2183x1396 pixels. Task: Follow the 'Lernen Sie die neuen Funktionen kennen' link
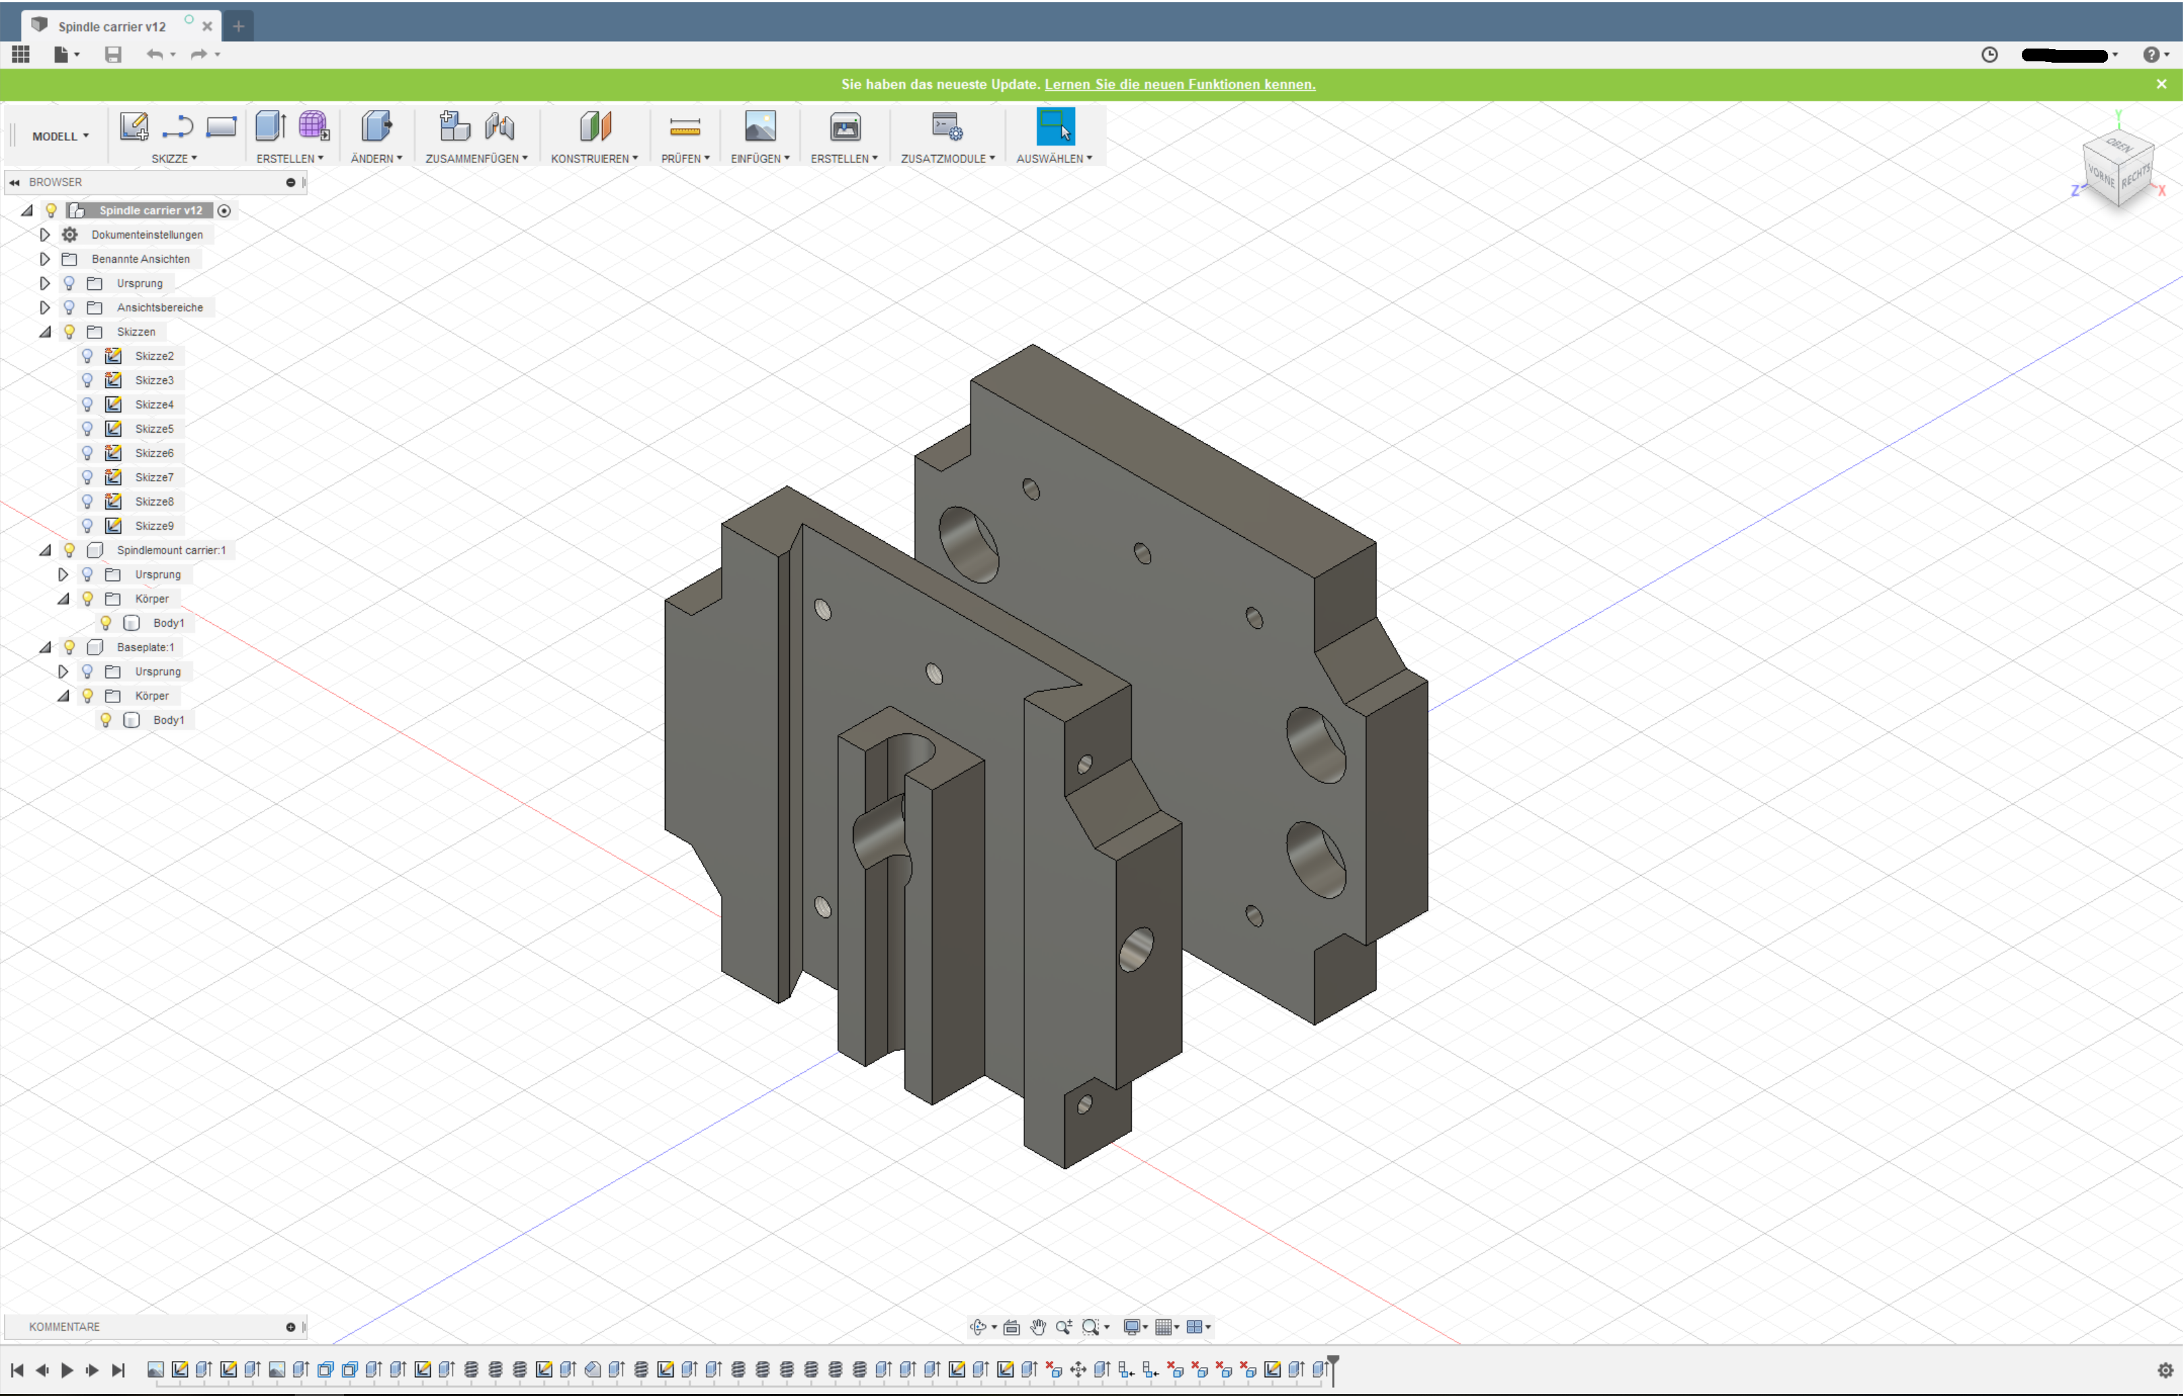[1179, 84]
